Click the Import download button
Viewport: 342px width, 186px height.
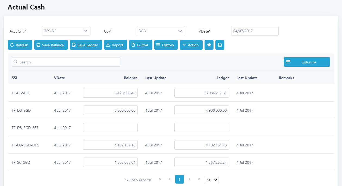(x=115, y=45)
